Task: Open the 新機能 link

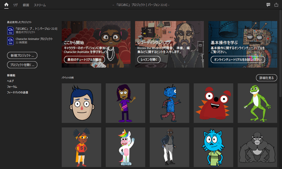Action: (x=11, y=75)
